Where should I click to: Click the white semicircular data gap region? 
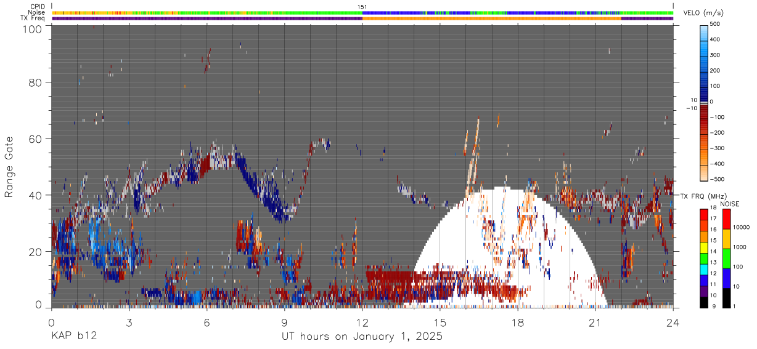click(x=505, y=246)
